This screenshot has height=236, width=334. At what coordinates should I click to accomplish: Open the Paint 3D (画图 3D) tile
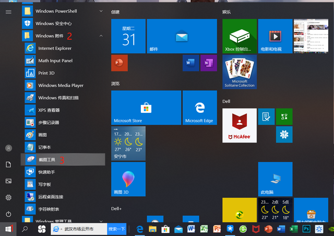coord(128,179)
